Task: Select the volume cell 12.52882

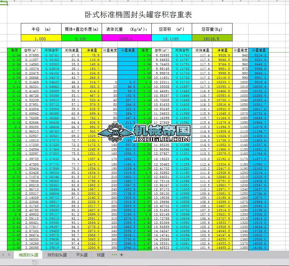Action: 162,173
